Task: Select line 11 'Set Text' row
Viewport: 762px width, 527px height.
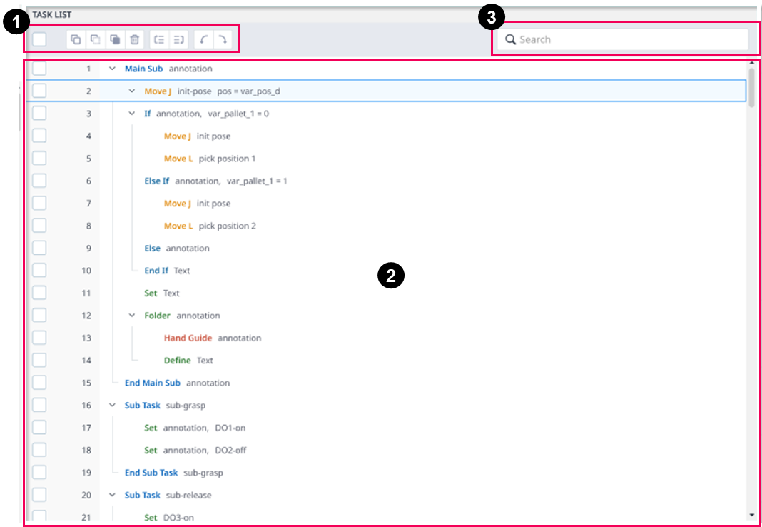Action: coord(386,293)
